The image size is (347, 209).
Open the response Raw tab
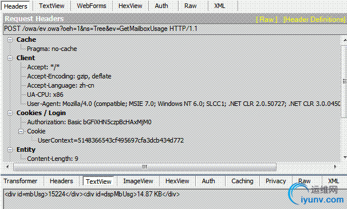tap(305, 181)
